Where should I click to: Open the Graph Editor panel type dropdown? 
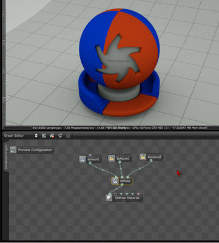click(x=21, y=135)
